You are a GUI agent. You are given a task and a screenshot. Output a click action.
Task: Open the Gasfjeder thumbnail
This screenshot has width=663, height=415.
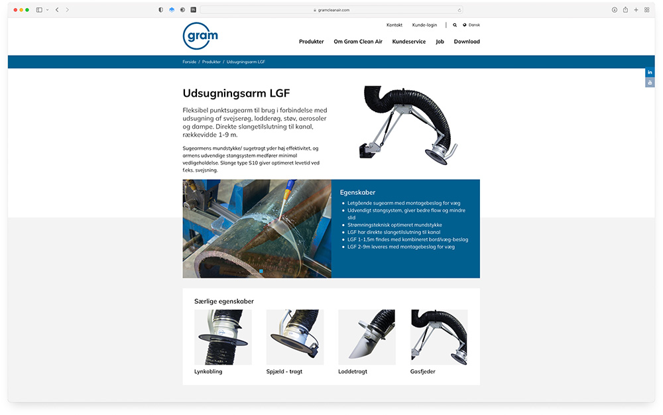click(x=439, y=337)
